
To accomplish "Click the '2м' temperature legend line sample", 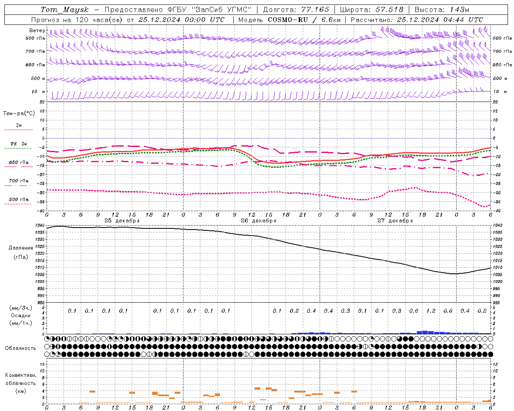I will point(18,130).
